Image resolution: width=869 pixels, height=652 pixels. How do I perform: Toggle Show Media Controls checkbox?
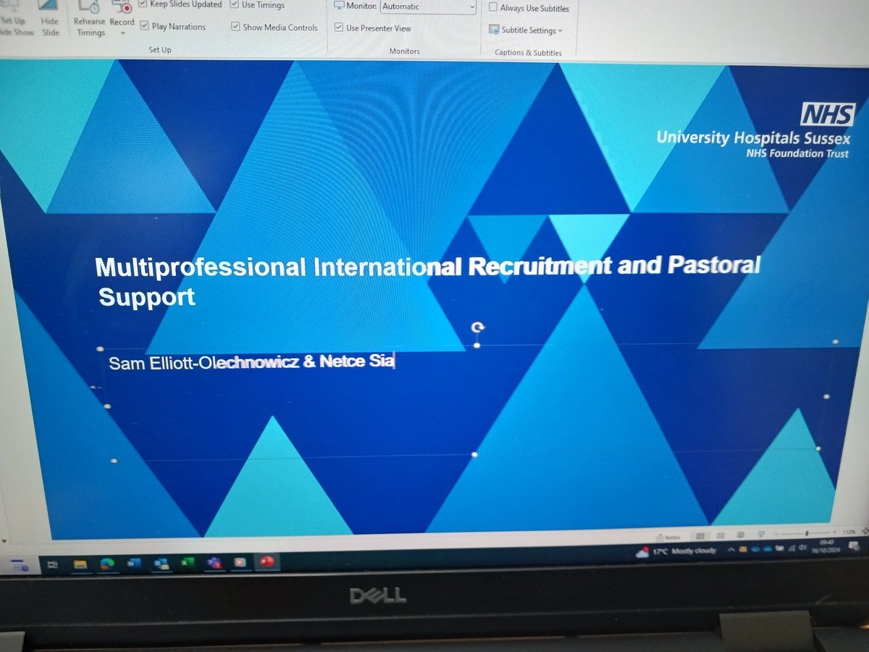click(x=235, y=27)
